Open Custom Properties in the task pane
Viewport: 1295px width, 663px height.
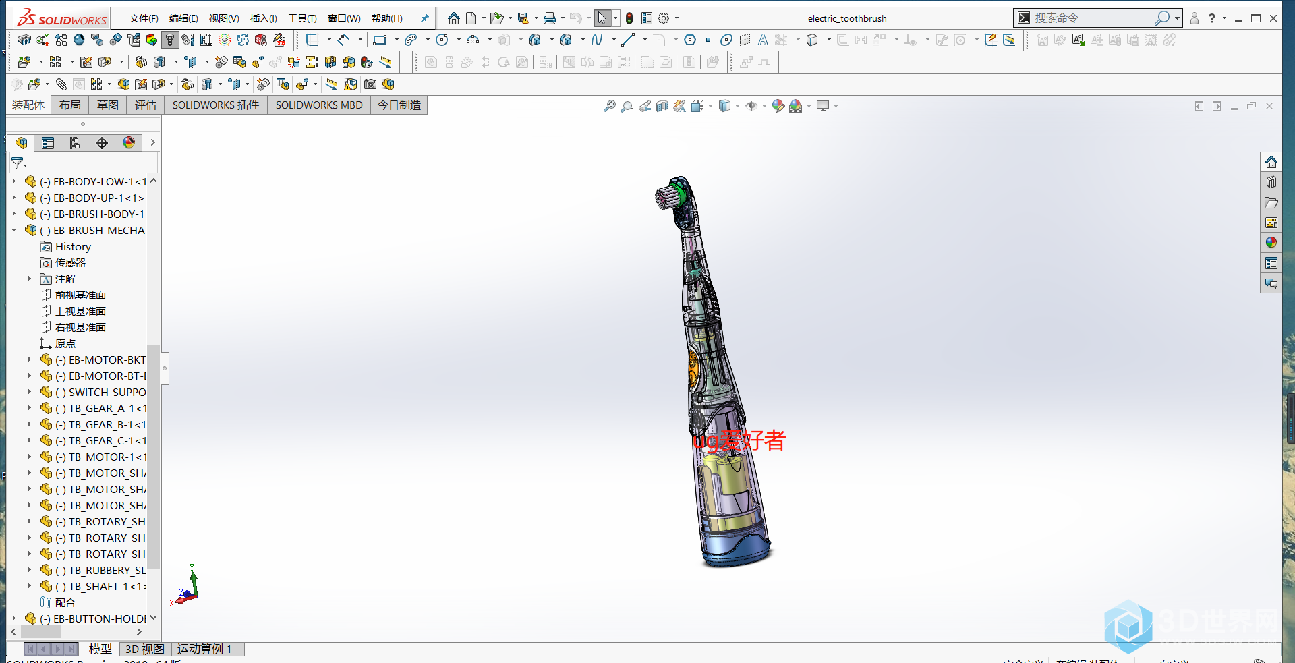tap(1271, 263)
